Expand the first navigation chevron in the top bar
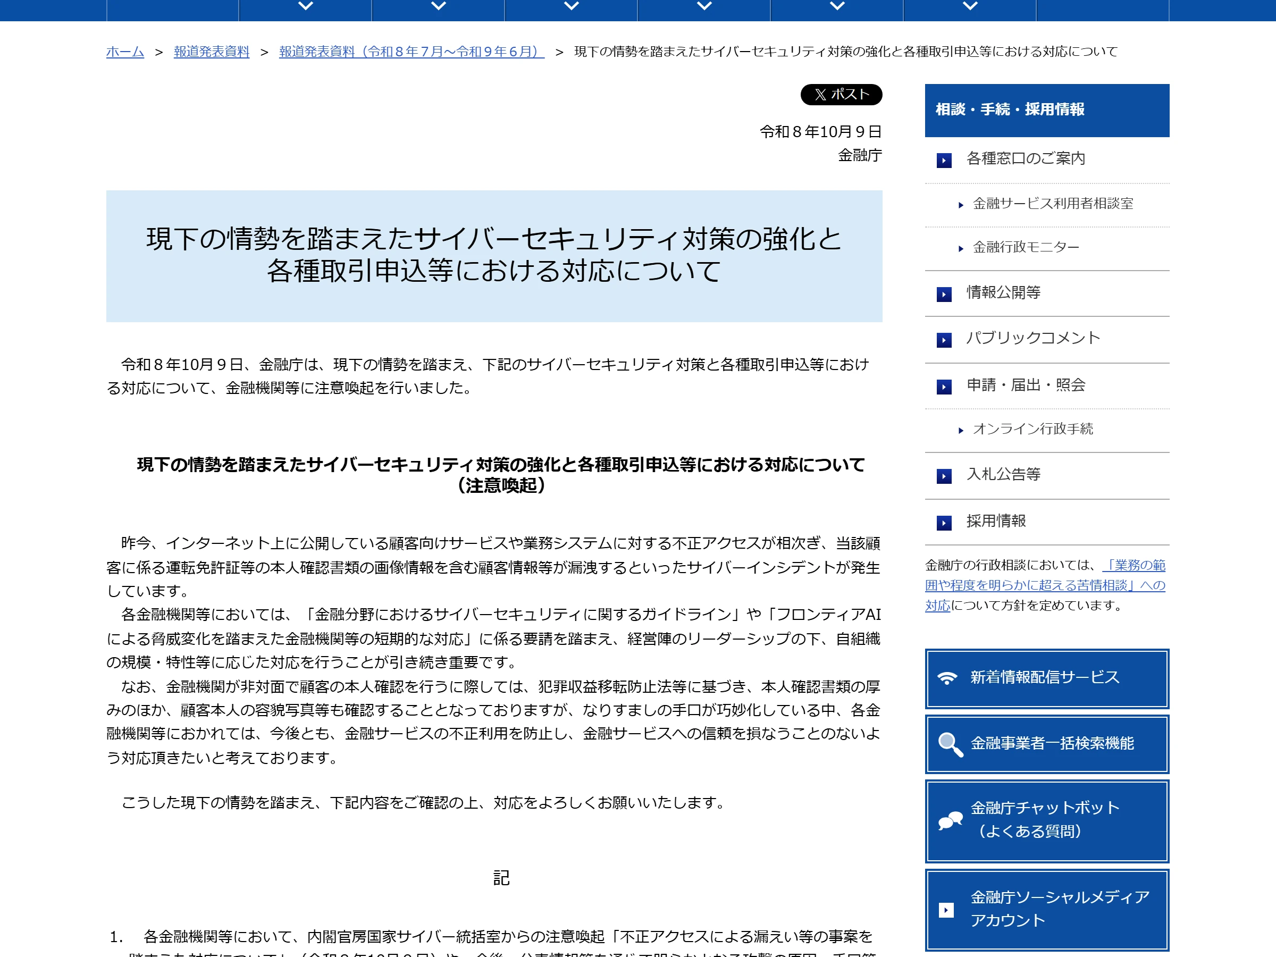This screenshot has height=957, width=1276. tap(306, 6)
